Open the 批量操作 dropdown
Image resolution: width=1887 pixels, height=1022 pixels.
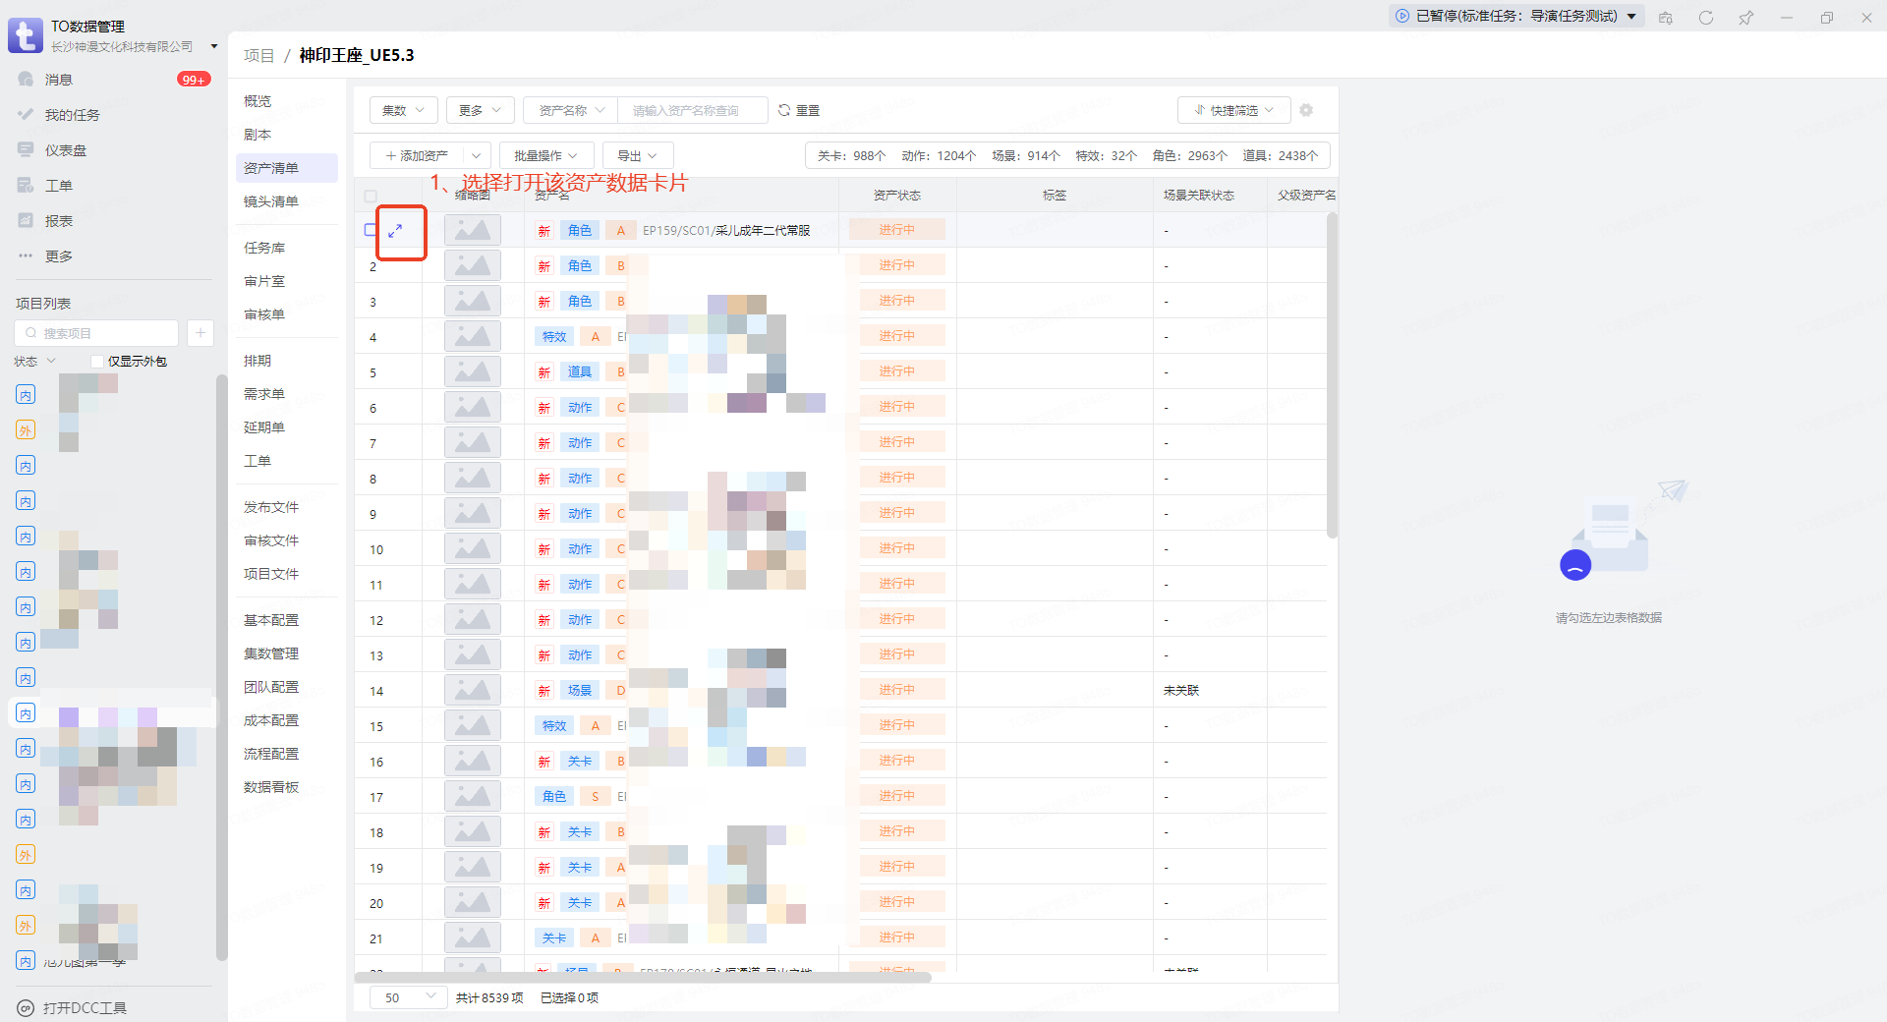tap(546, 155)
